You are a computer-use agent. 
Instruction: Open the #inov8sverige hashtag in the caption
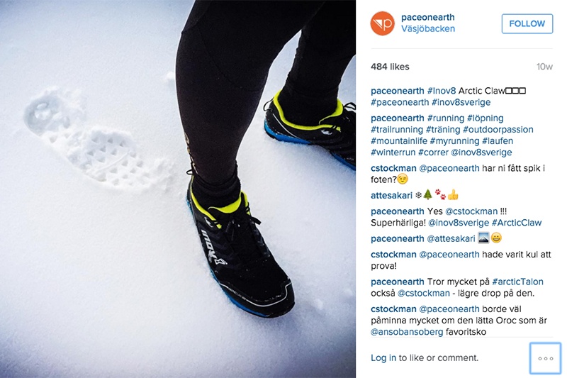click(461, 102)
